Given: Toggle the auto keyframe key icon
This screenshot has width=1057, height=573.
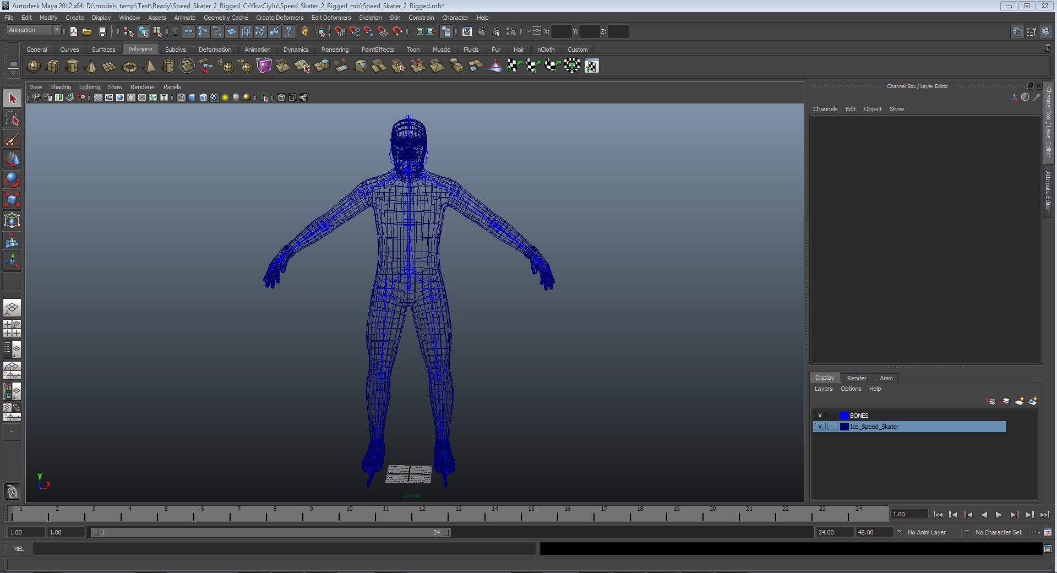Looking at the screenshot, I should coord(1036,532).
